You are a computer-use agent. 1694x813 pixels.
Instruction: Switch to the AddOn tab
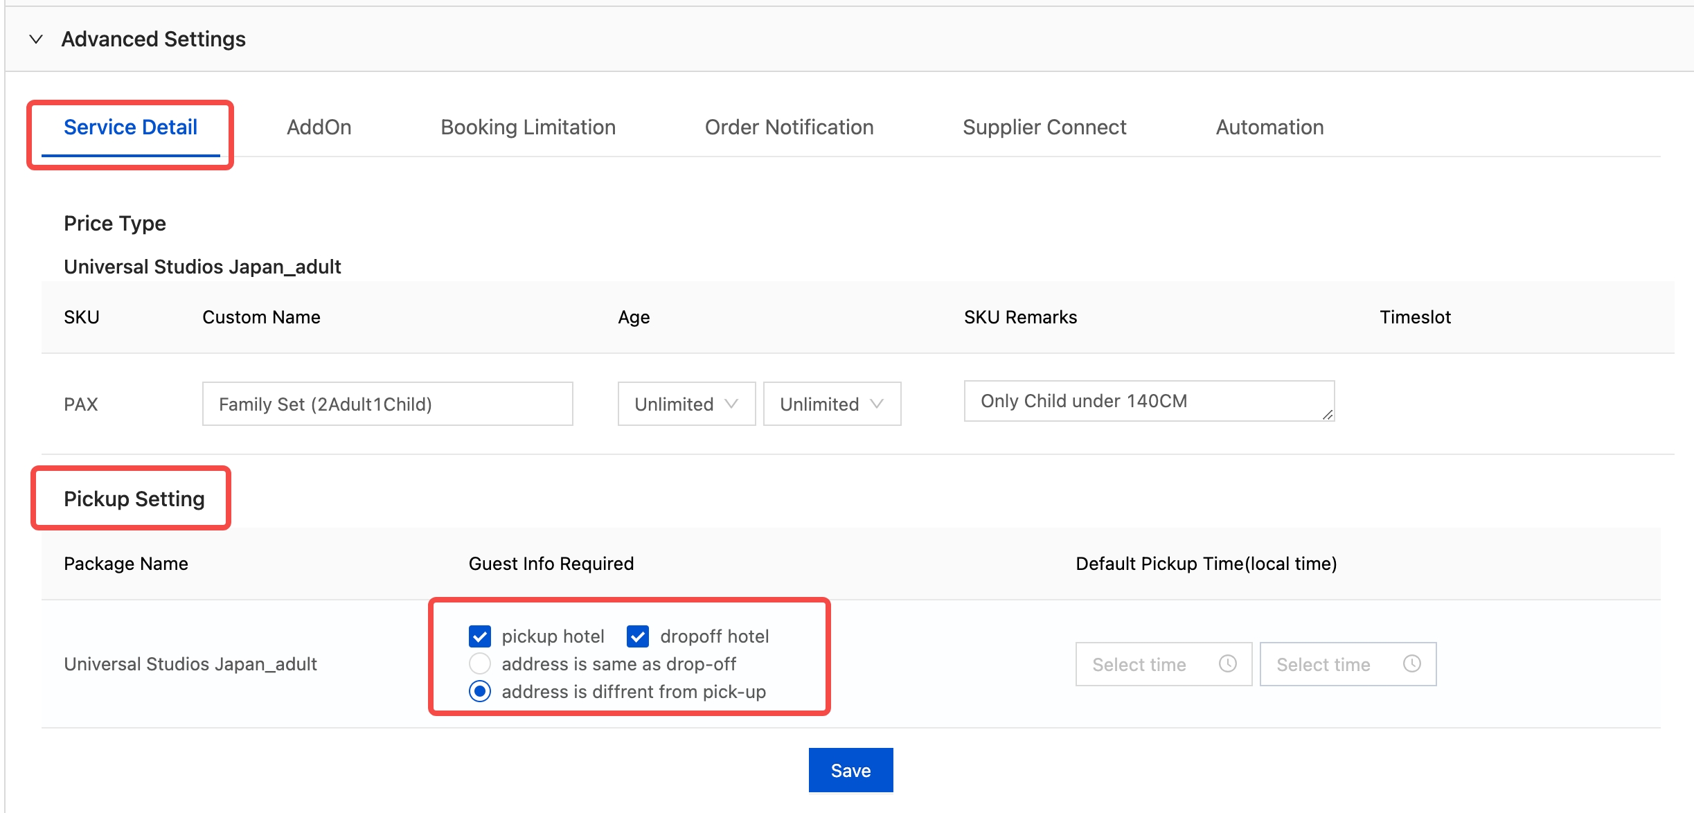[x=319, y=127]
